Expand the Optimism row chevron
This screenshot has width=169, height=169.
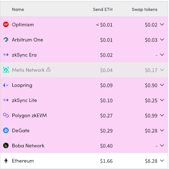tap(162, 24)
